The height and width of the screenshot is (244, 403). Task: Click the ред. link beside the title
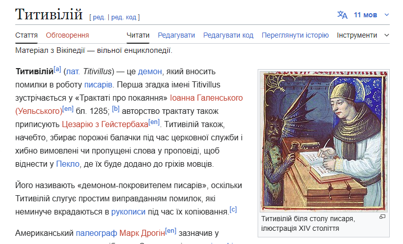99,17
